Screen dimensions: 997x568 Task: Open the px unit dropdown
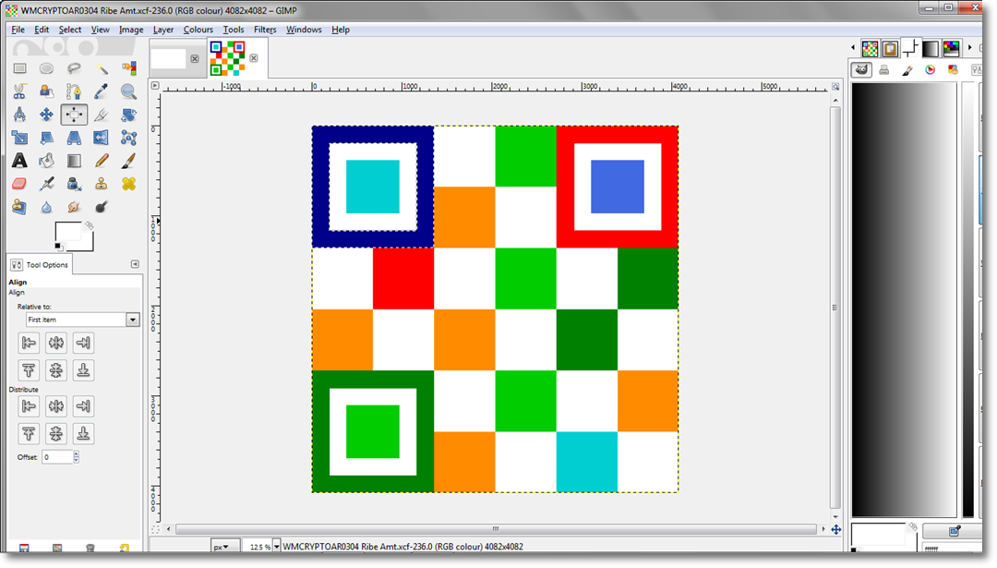coord(225,547)
